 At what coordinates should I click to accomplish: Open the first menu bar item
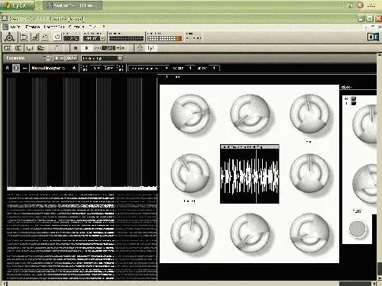tap(15, 27)
